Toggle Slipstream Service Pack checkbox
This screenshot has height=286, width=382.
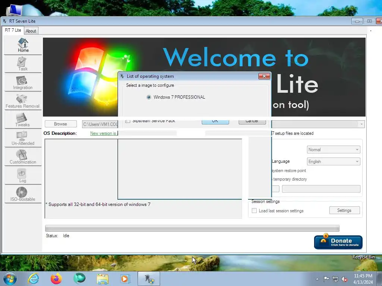[x=128, y=121]
